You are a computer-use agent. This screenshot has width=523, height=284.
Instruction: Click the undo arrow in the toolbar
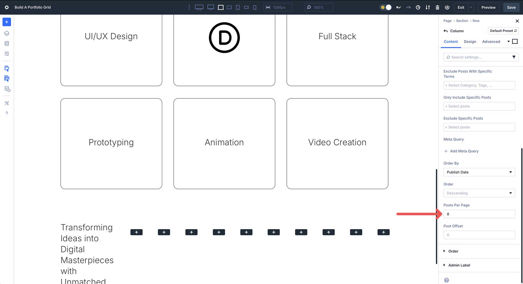(398, 7)
